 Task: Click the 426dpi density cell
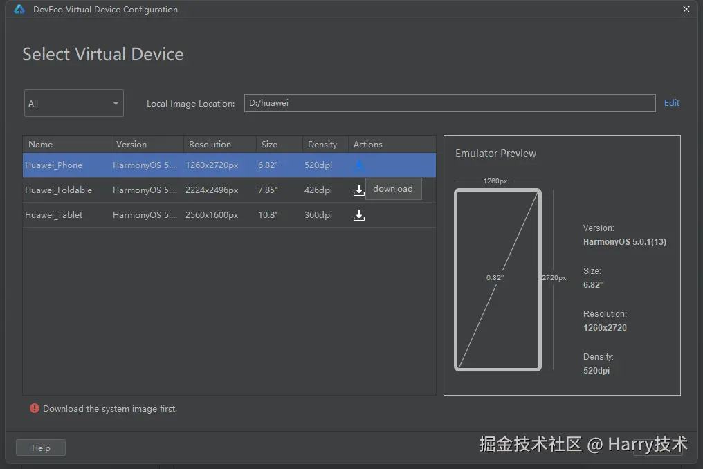point(318,190)
